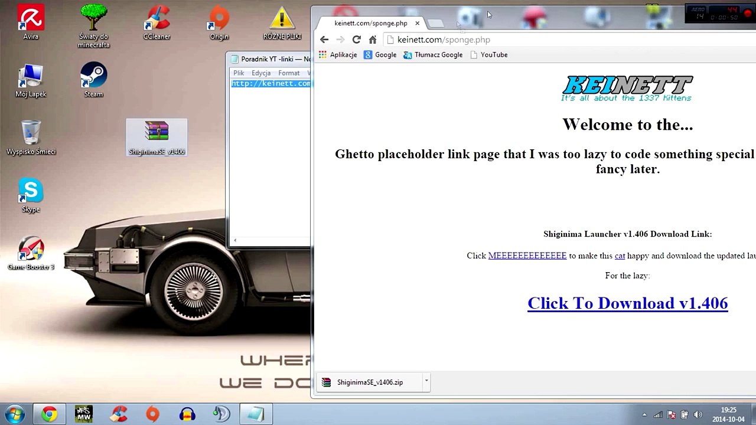Click To Download v1.406 link
The width and height of the screenshot is (756, 425).
pyautogui.click(x=627, y=303)
